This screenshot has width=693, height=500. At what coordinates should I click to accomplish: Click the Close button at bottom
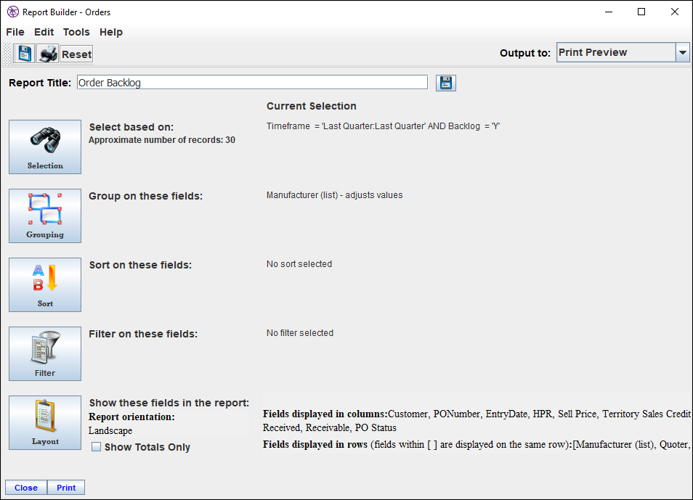[26, 488]
